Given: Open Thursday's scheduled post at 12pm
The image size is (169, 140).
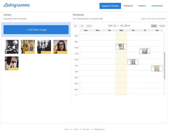Looking at the screenshot, I should click(133, 62).
